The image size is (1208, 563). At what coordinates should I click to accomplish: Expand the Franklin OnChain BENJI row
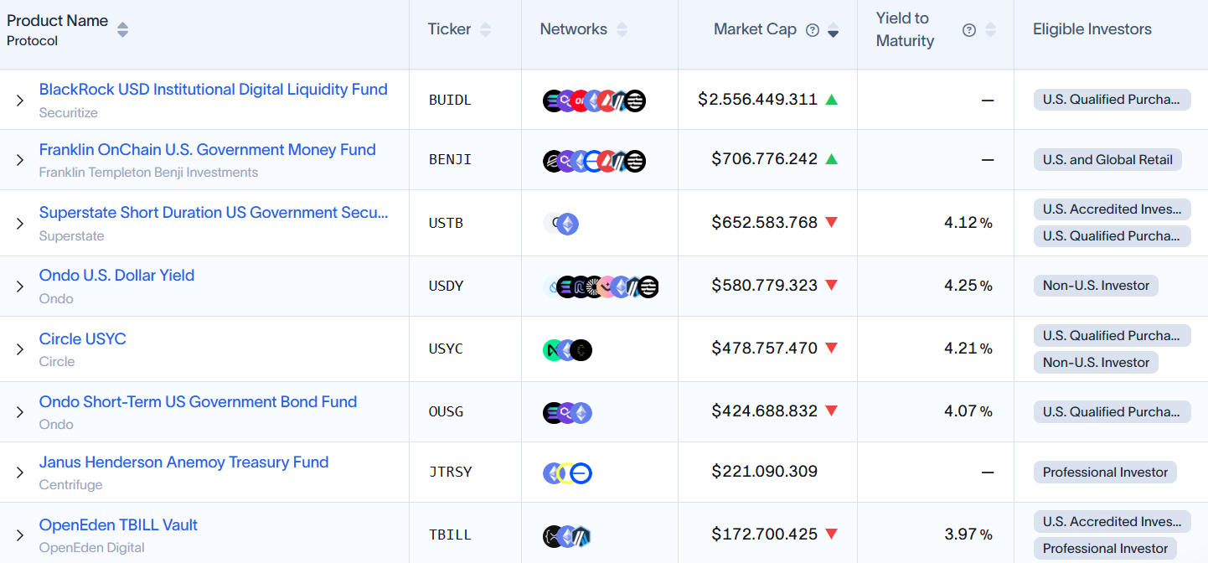(x=20, y=160)
